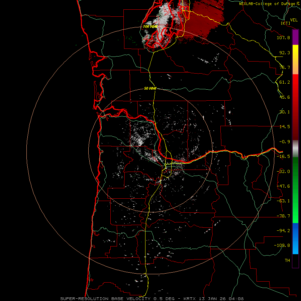Image resolution: width=301 pixels, height=301 pixels.
Task: Click the 14.5 velocity scale value
Action: click(x=285, y=127)
